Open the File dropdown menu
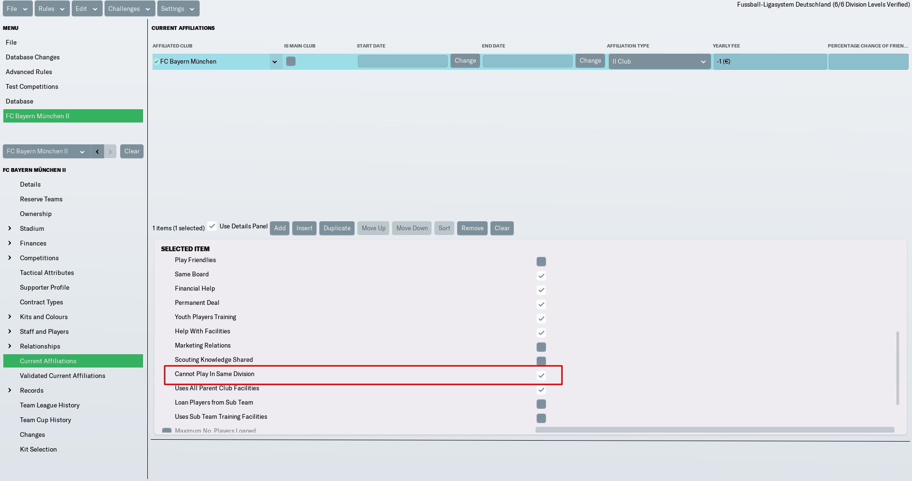Screen dimensions: 912x481 pos(18,9)
